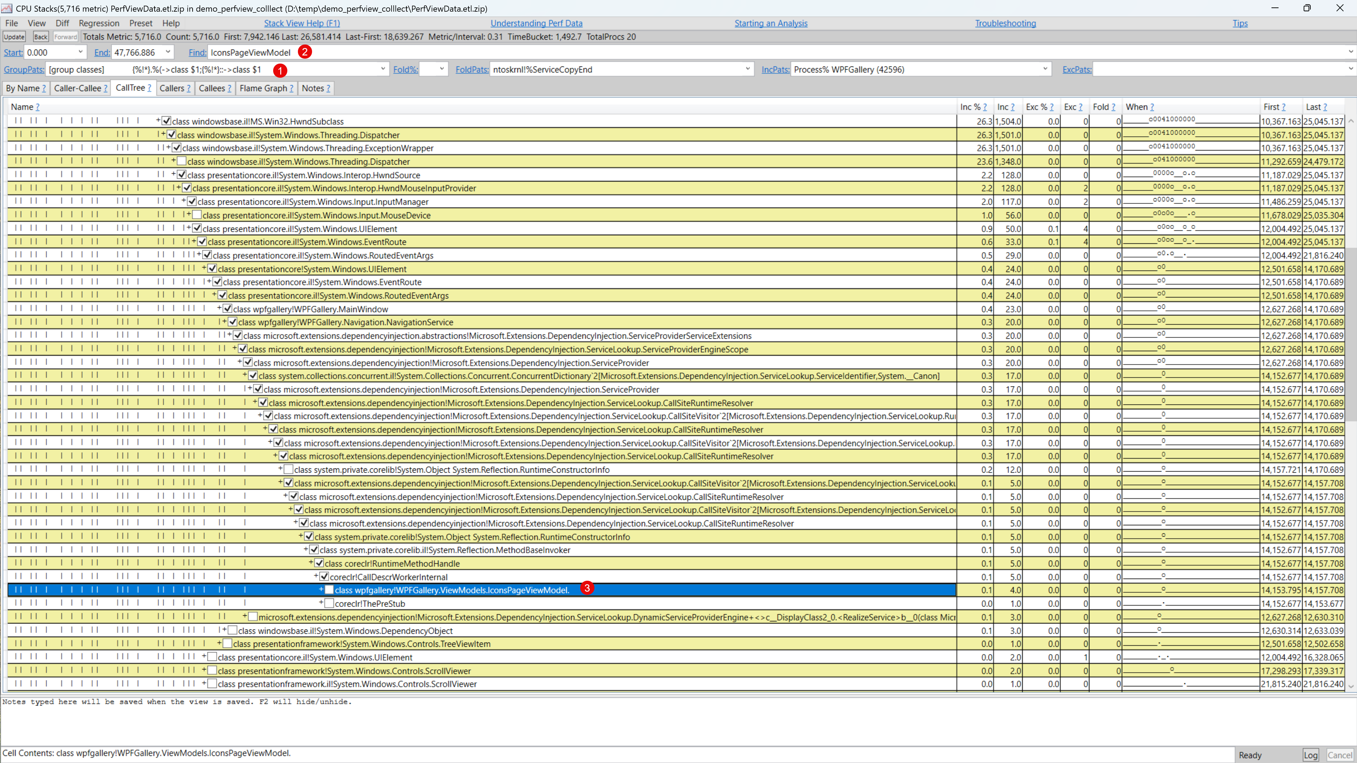Switch to the Callers tab
1357x763 pixels.
click(175, 88)
